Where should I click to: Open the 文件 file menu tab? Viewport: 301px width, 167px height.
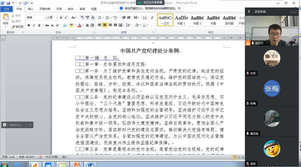tap(6, 9)
